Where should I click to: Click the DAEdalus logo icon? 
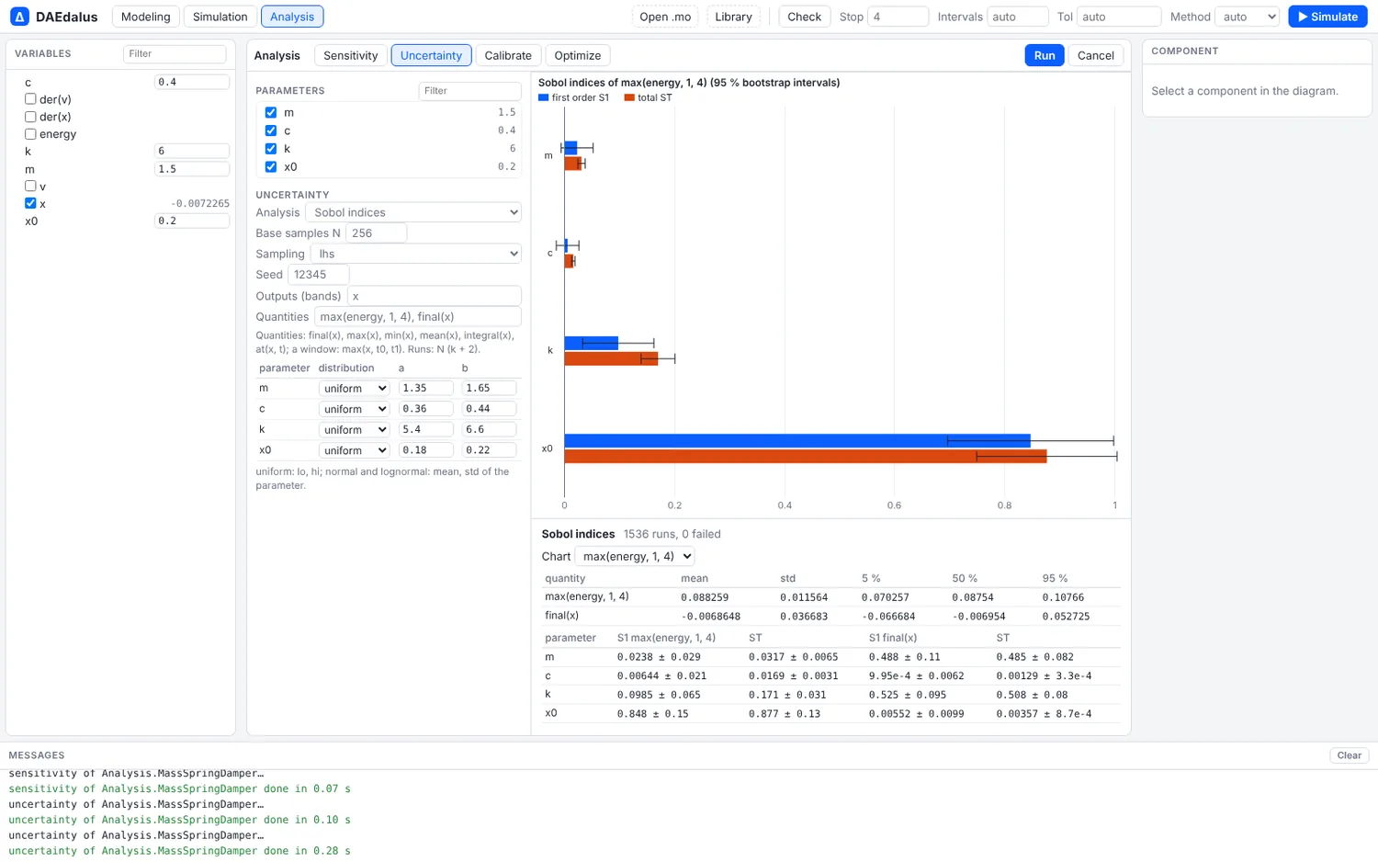click(19, 17)
